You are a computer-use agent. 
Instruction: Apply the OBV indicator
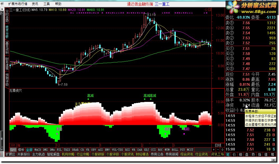tap(94, 150)
